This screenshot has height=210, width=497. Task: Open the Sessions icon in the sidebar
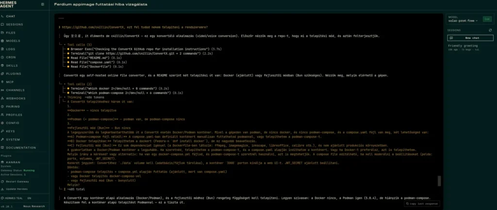(x=2, y=24)
